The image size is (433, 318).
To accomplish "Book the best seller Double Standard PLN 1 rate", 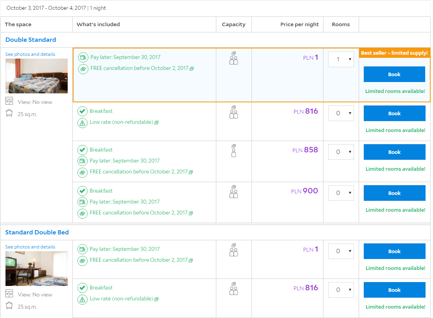I will pyautogui.click(x=394, y=74).
